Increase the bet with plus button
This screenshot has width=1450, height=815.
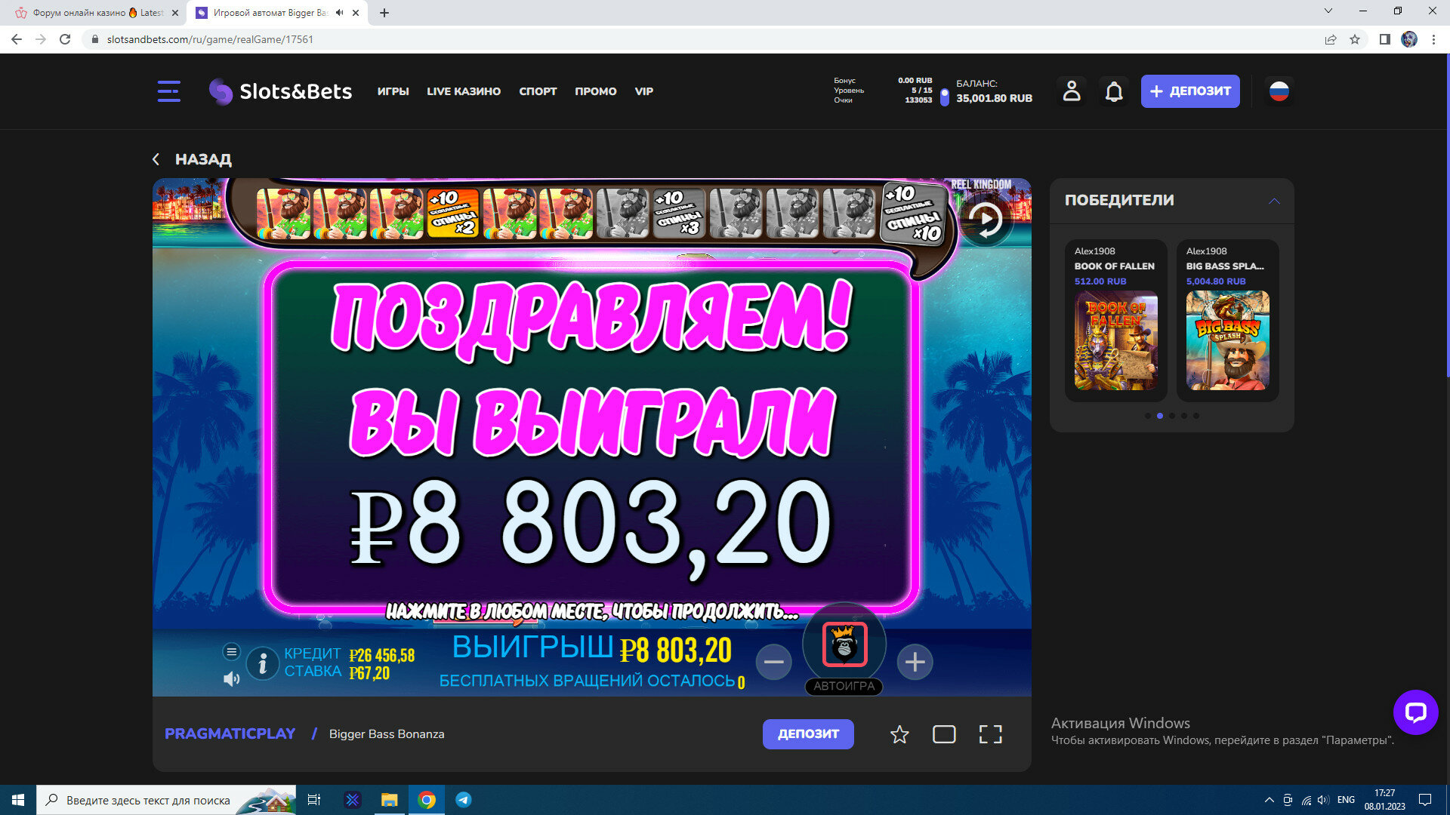(915, 662)
